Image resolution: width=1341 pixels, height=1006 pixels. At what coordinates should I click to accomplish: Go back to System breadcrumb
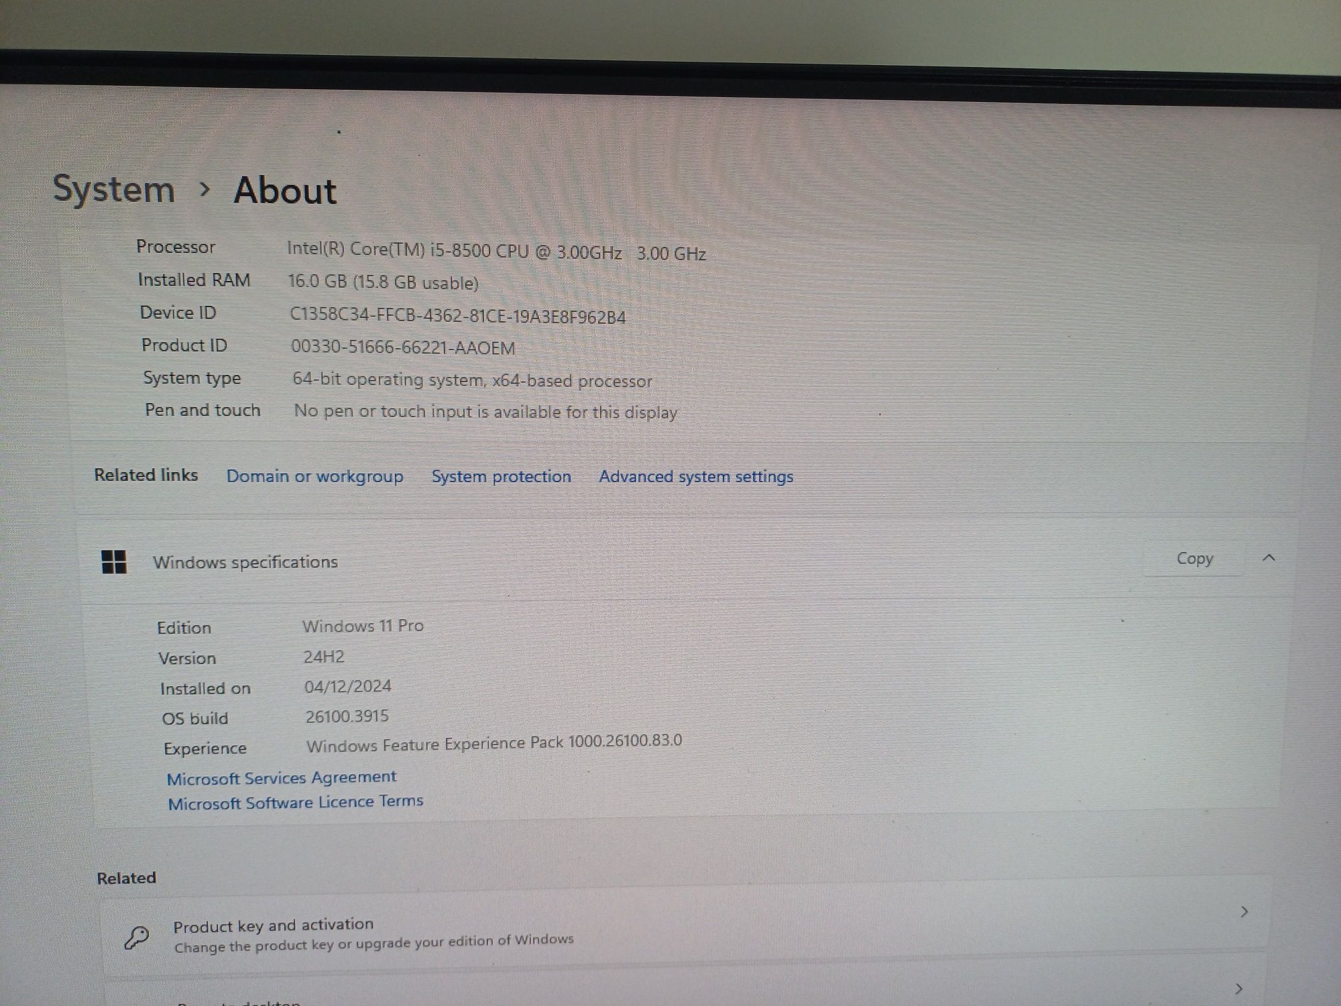[x=114, y=188]
